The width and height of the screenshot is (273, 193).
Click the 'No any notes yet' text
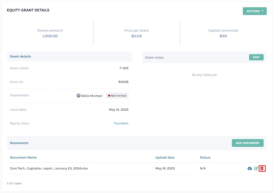pyautogui.click(x=204, y=75)
